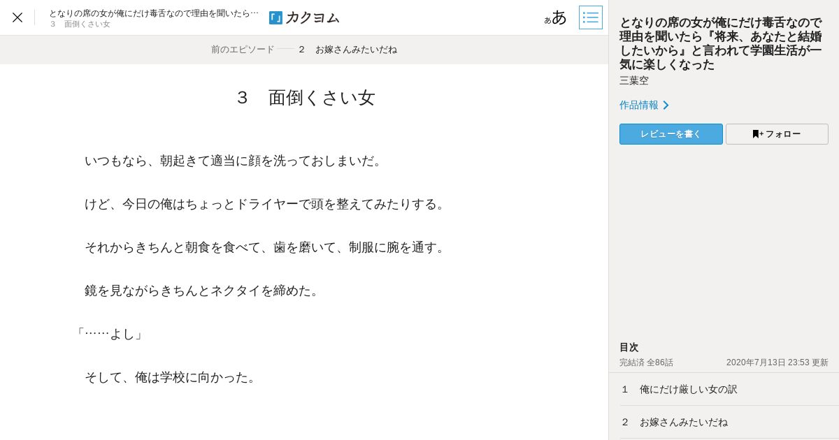
Task: Click レビューを書く button
Action: click(671, 134)
